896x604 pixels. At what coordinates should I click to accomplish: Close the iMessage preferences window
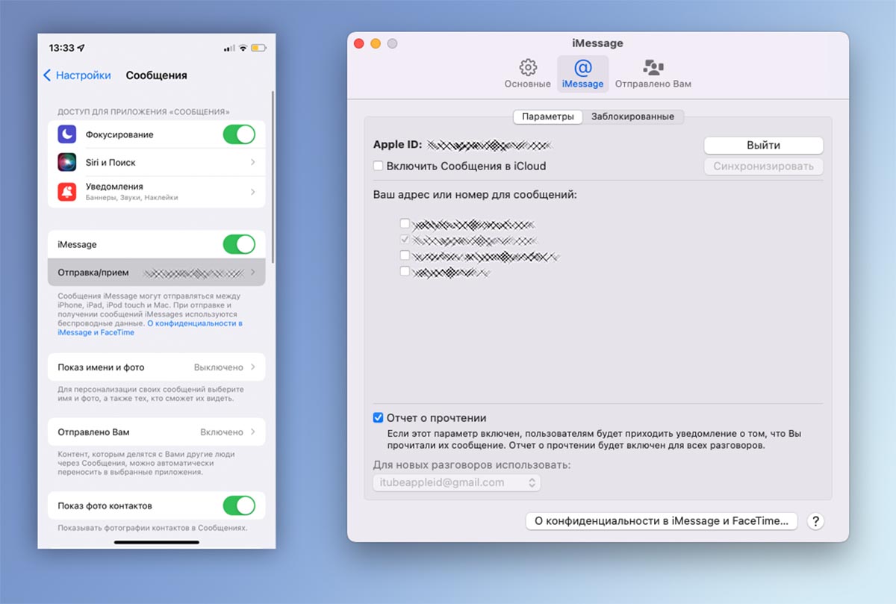(x=358, y=44)
